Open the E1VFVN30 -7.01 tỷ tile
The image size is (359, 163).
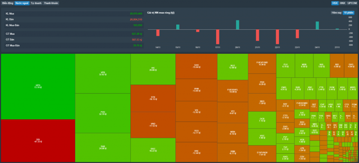(x=262, y=154)
